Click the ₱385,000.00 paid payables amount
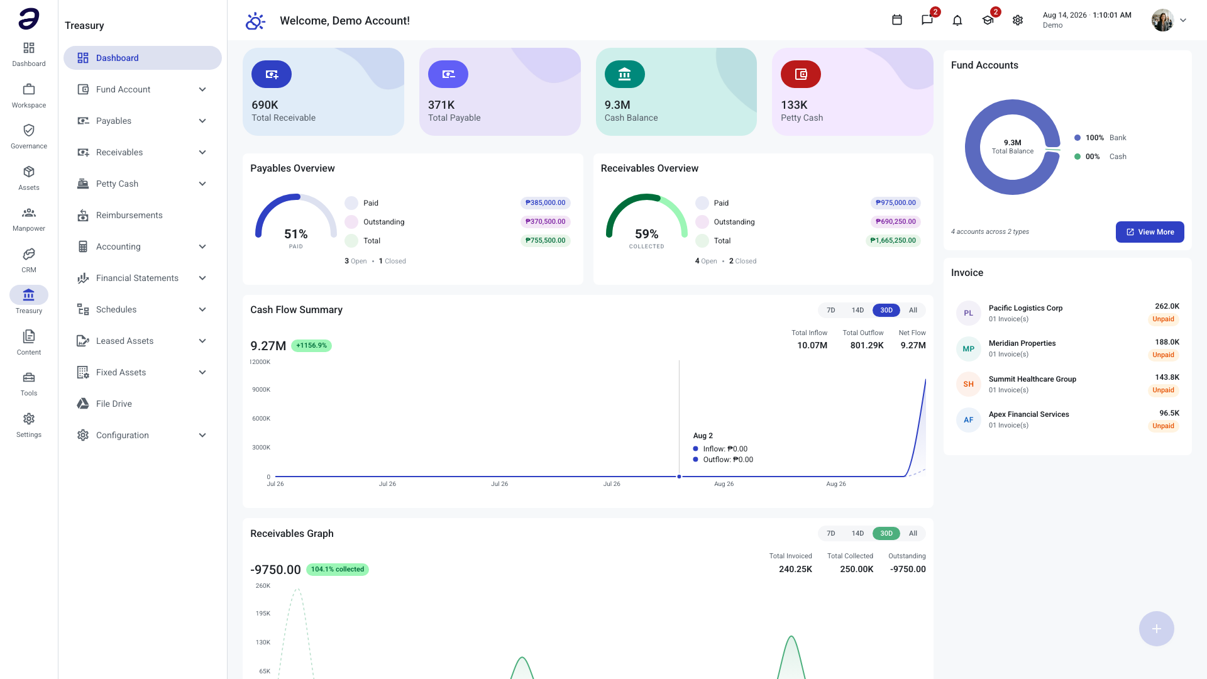The height and width of the screenshot is (679, 1207). point(546,203)
